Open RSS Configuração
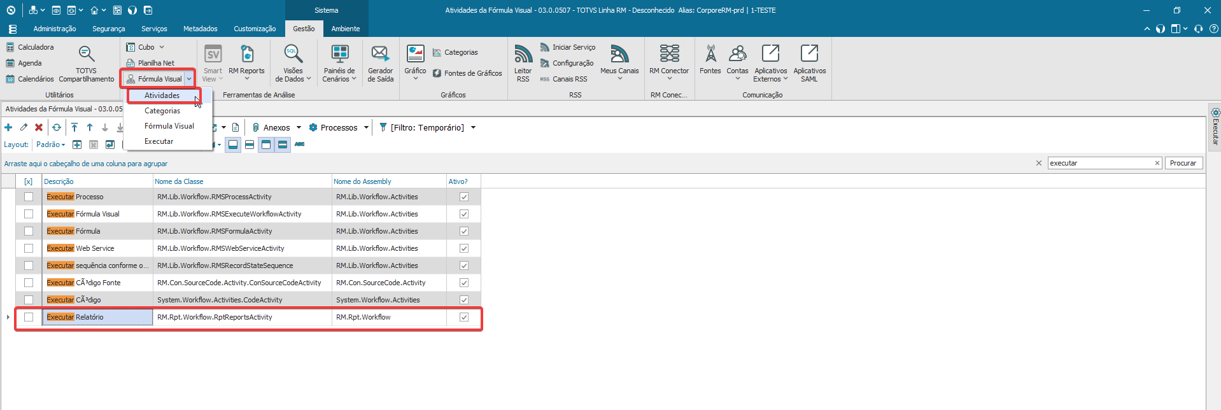Viewport: 1221px width, 410px height. point(567,63)
